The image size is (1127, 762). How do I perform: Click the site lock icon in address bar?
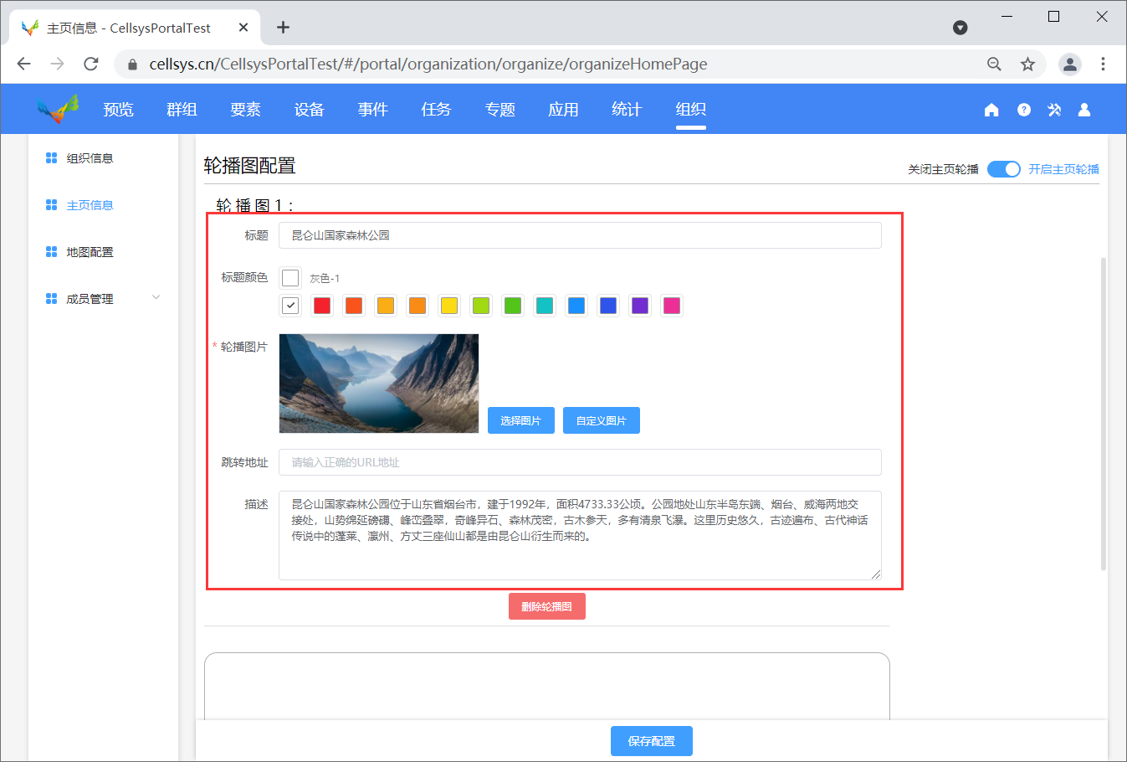132,64
